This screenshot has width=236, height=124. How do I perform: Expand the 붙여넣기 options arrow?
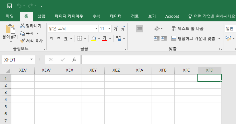tap(11, 42)
